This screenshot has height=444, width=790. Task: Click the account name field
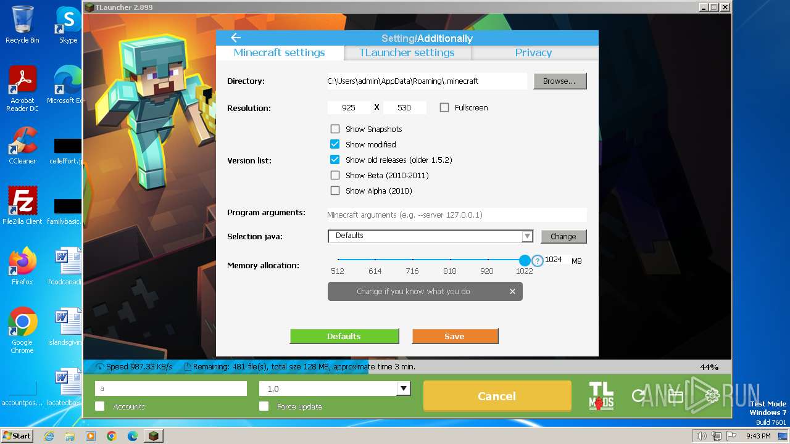click(x=171, y=388)
